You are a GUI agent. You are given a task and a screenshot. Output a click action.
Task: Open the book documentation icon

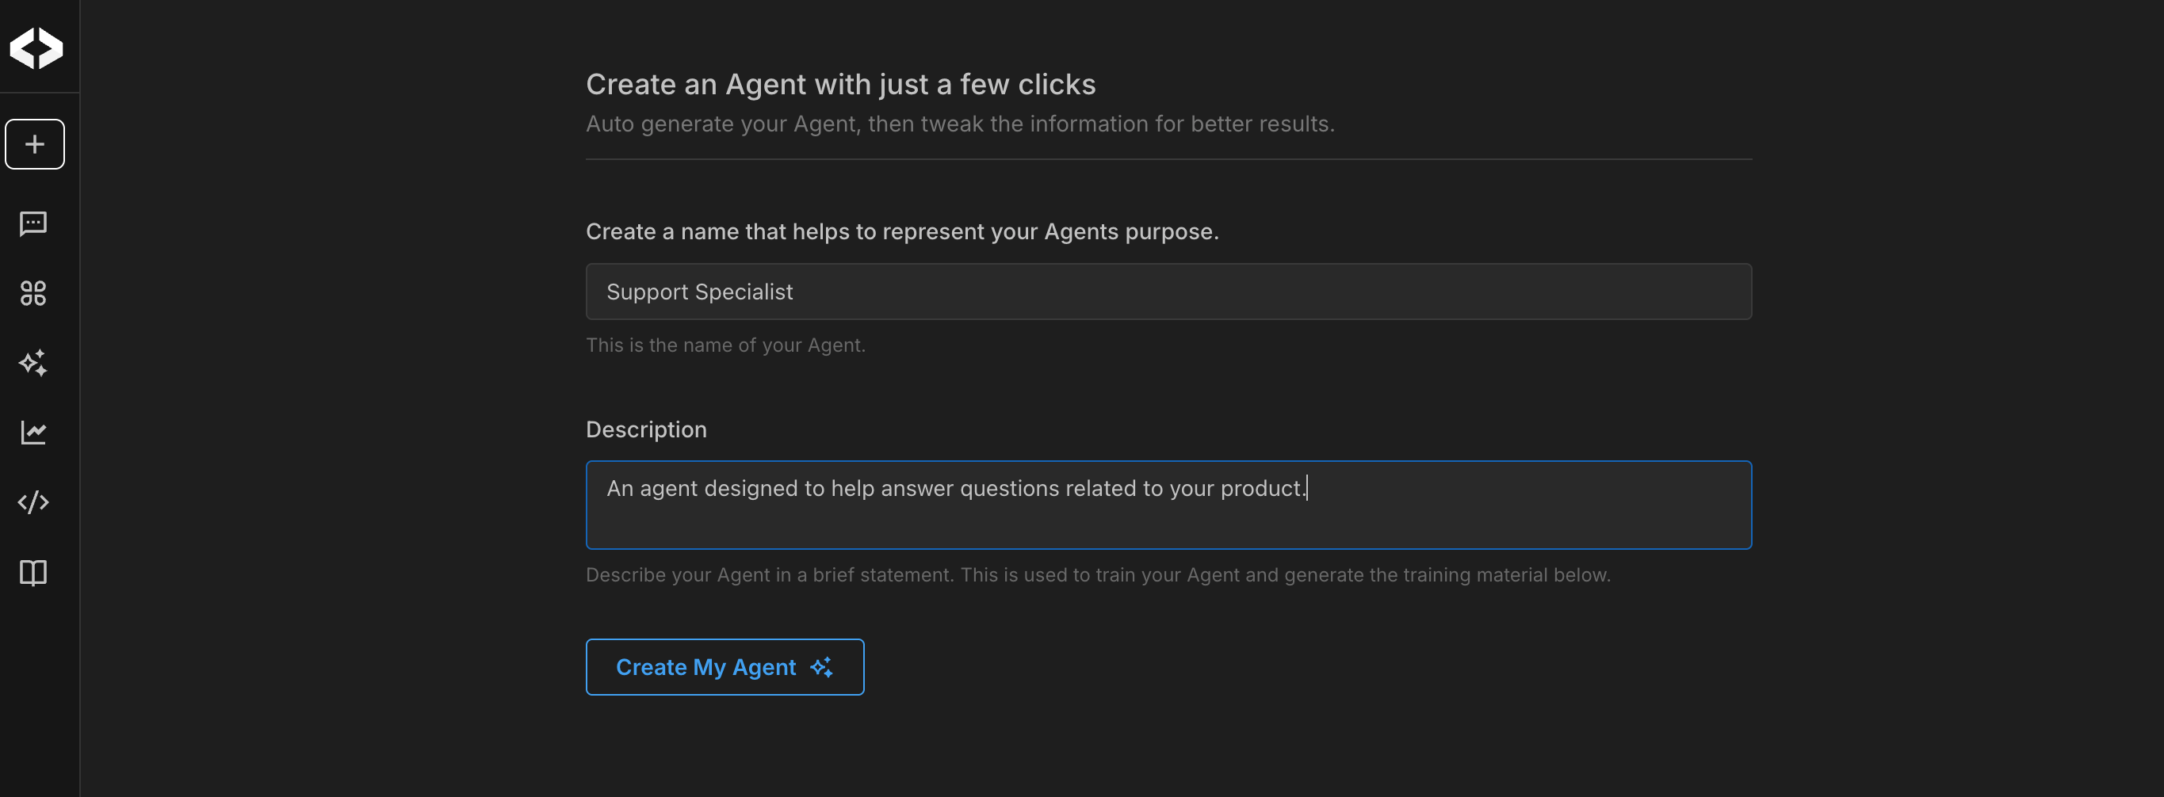pyautogui.click(x=33, y=573)
